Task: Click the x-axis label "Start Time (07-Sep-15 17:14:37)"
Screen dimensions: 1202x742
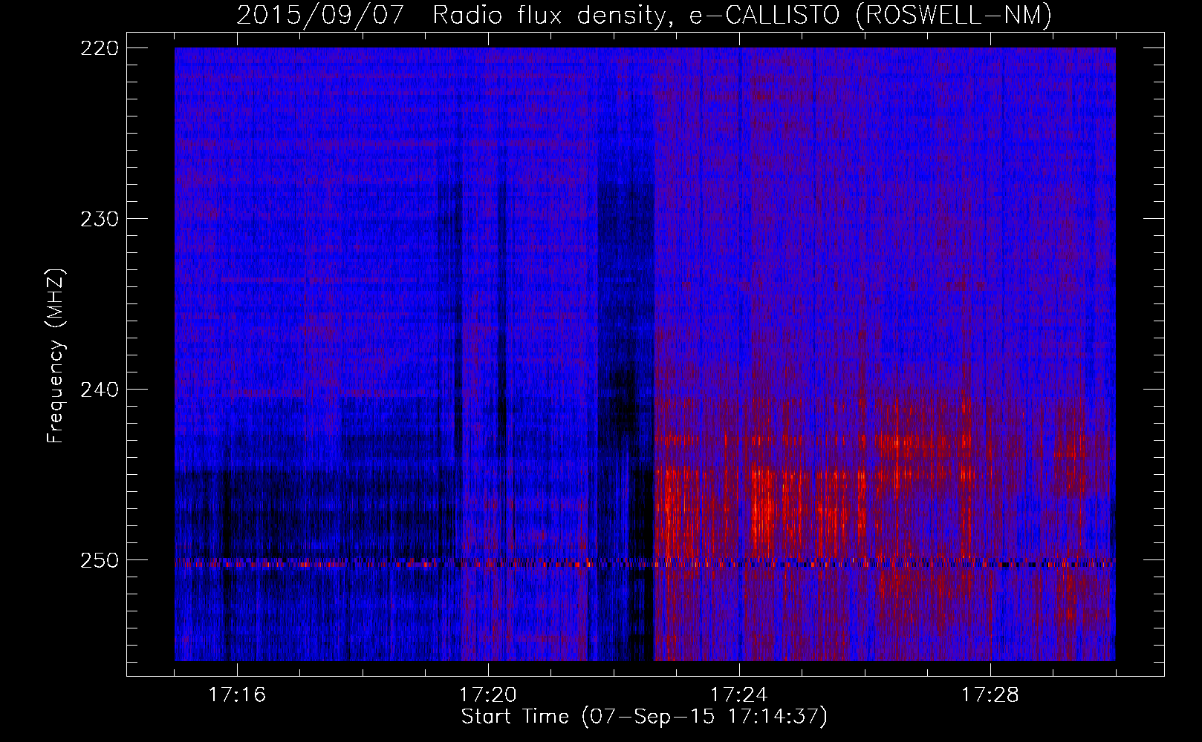Action: tap(644, 718)
